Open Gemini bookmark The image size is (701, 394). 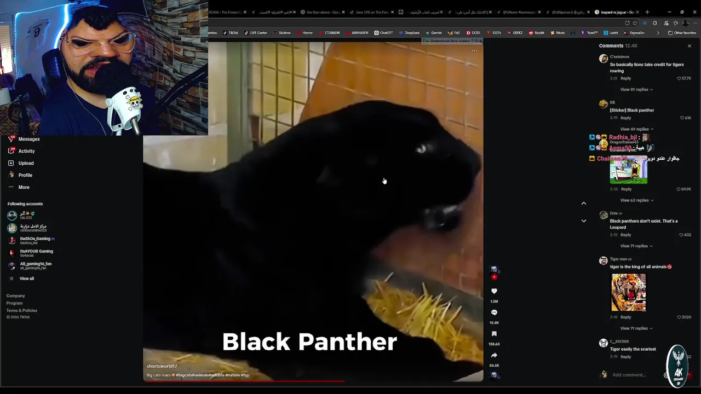click(433, 33)
